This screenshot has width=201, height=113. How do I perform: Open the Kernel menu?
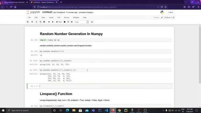point(67,18)
